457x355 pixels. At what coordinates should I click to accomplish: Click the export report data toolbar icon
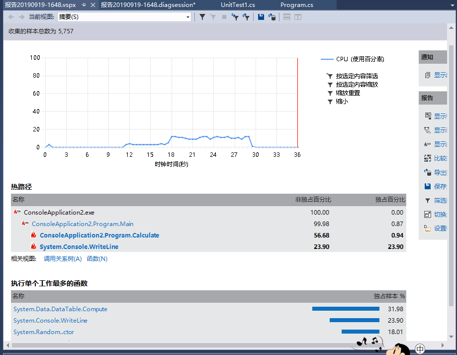272,17
